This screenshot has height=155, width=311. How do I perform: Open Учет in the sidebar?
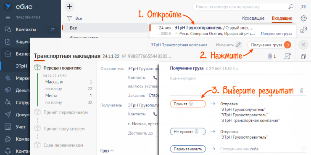click(21, 127)
